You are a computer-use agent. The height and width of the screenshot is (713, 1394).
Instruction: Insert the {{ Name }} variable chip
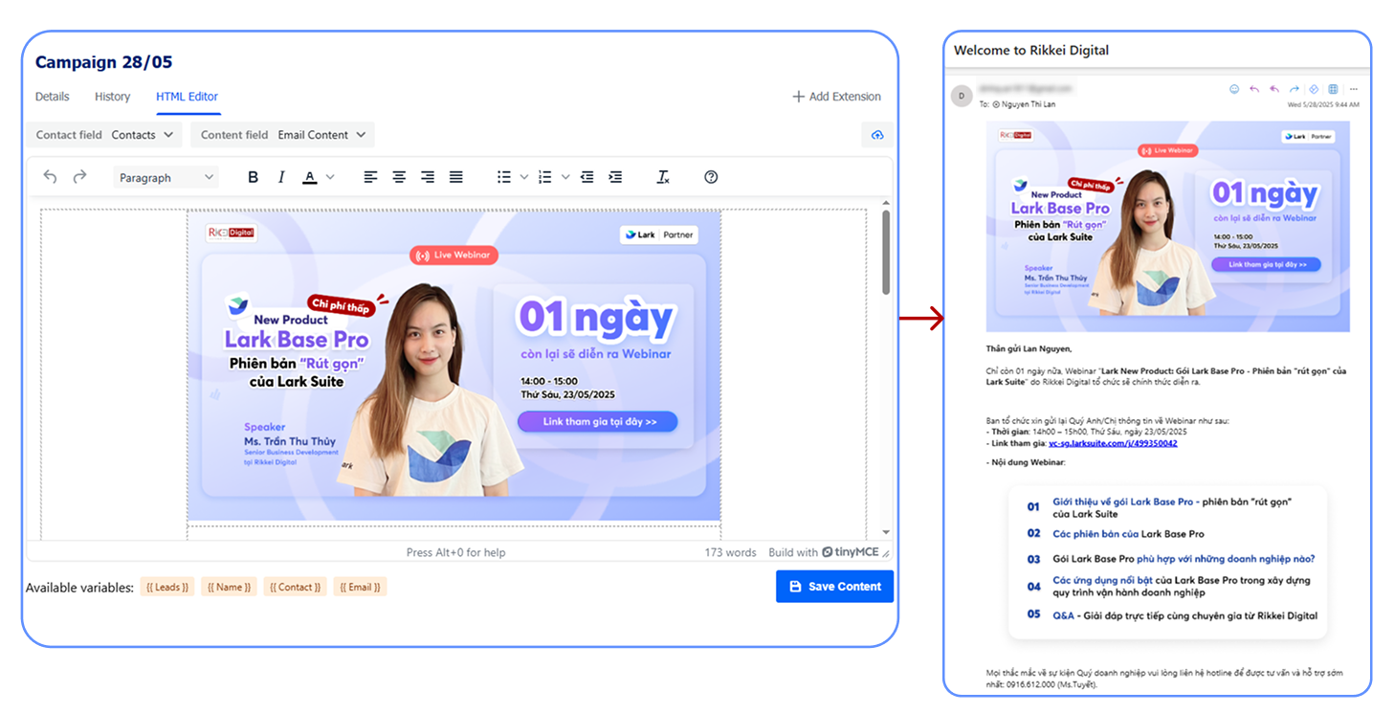[x=229, y=587]
